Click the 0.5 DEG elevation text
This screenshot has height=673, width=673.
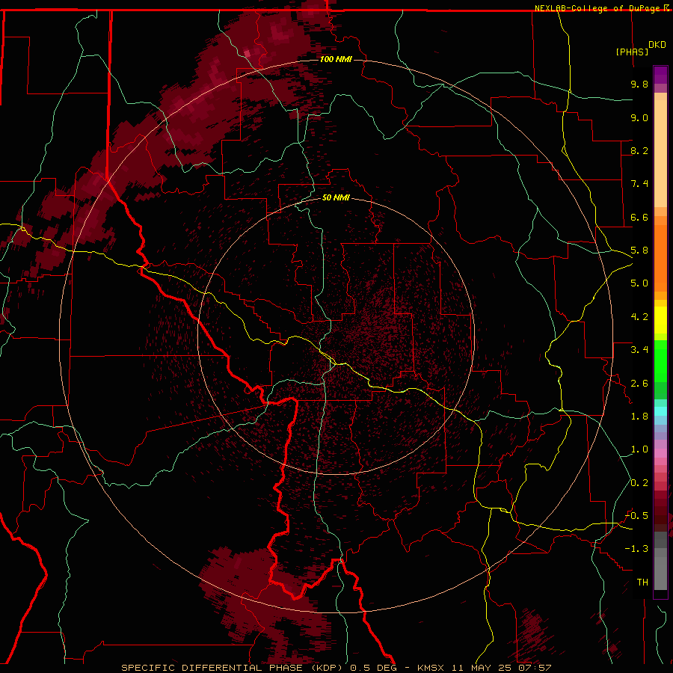[x=375, y=668]
